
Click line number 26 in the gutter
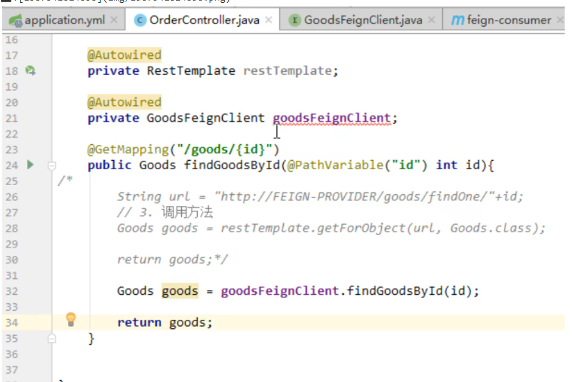pyautogui.click(x=12, y=197)
